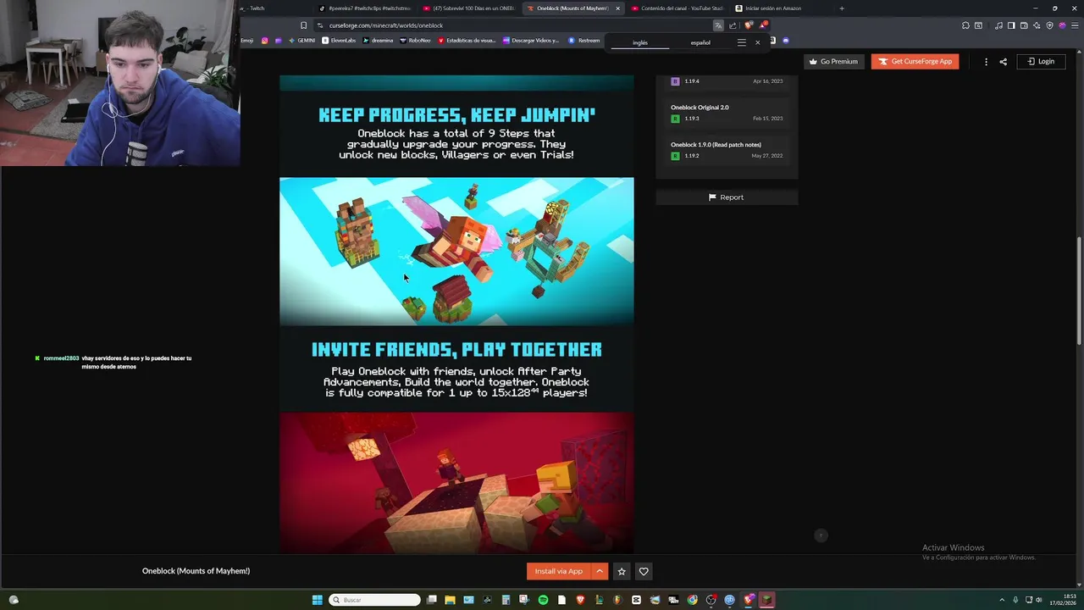This screenshot has width=1084, height=610.
Task: Open a new browser tab
Action: coord(842,8)
